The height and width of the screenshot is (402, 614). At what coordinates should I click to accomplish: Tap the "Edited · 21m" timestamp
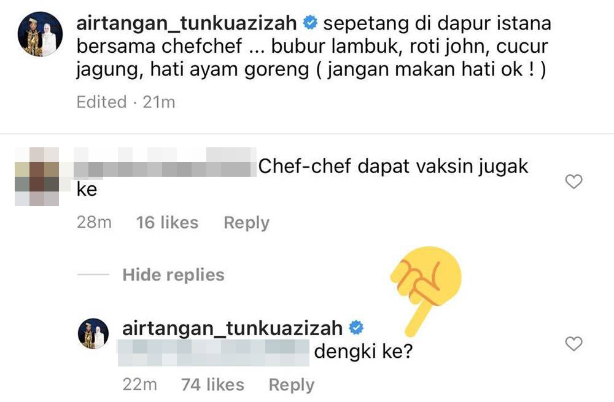tap(126, 102)
